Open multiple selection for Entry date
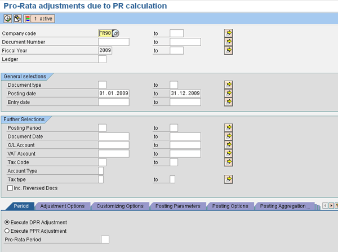The width and height of the screenshot is (338, 252). (229, 102)
